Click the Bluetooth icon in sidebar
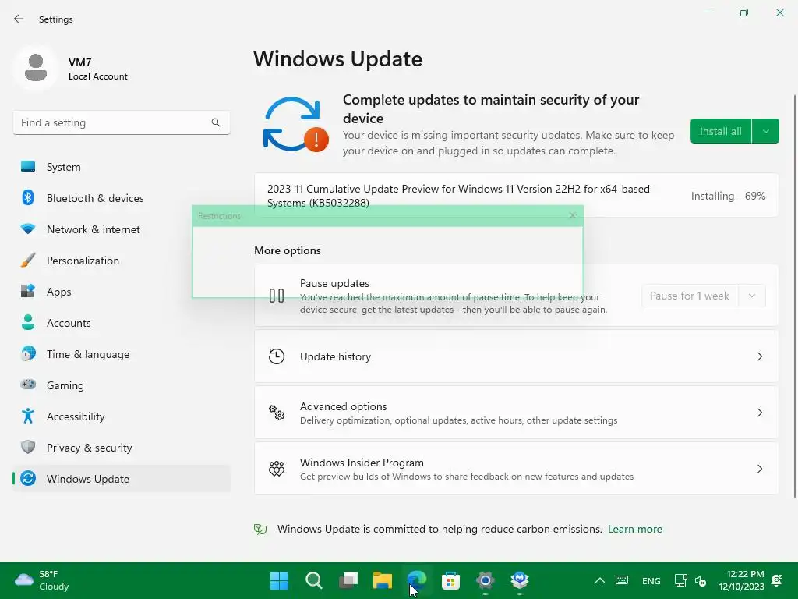This screenshot has width=798, height=599. coord(28,197)
